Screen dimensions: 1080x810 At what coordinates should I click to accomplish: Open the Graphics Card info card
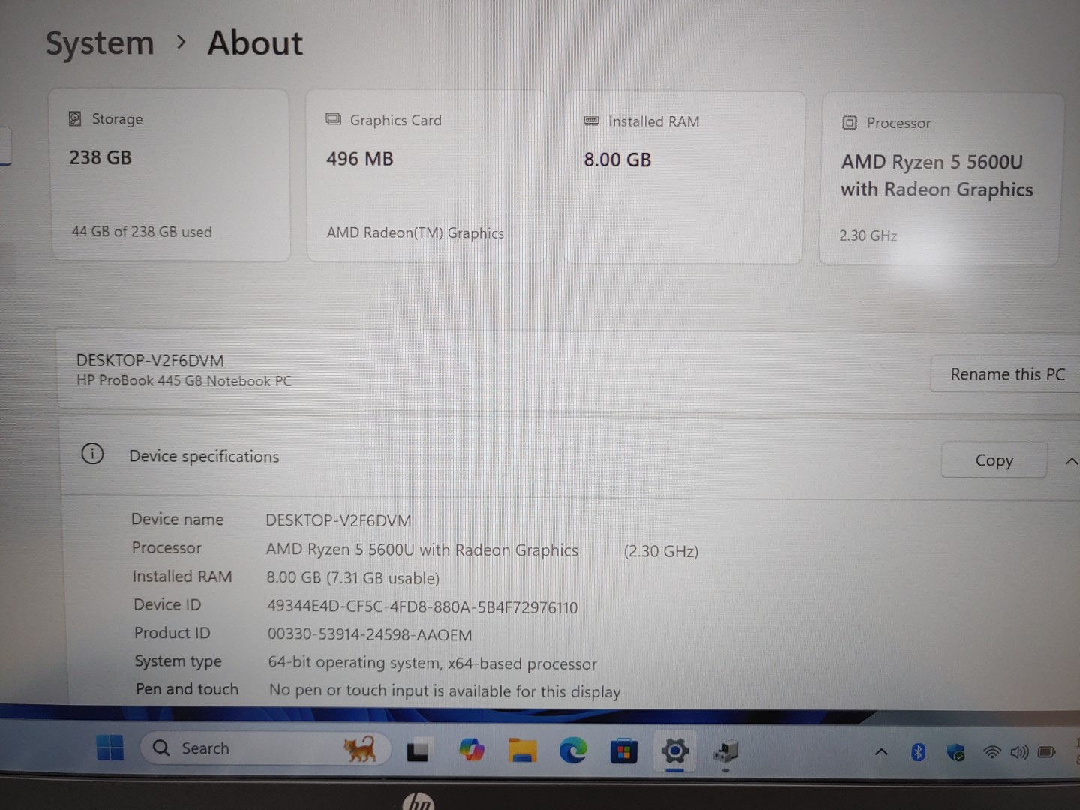(426, 176)
